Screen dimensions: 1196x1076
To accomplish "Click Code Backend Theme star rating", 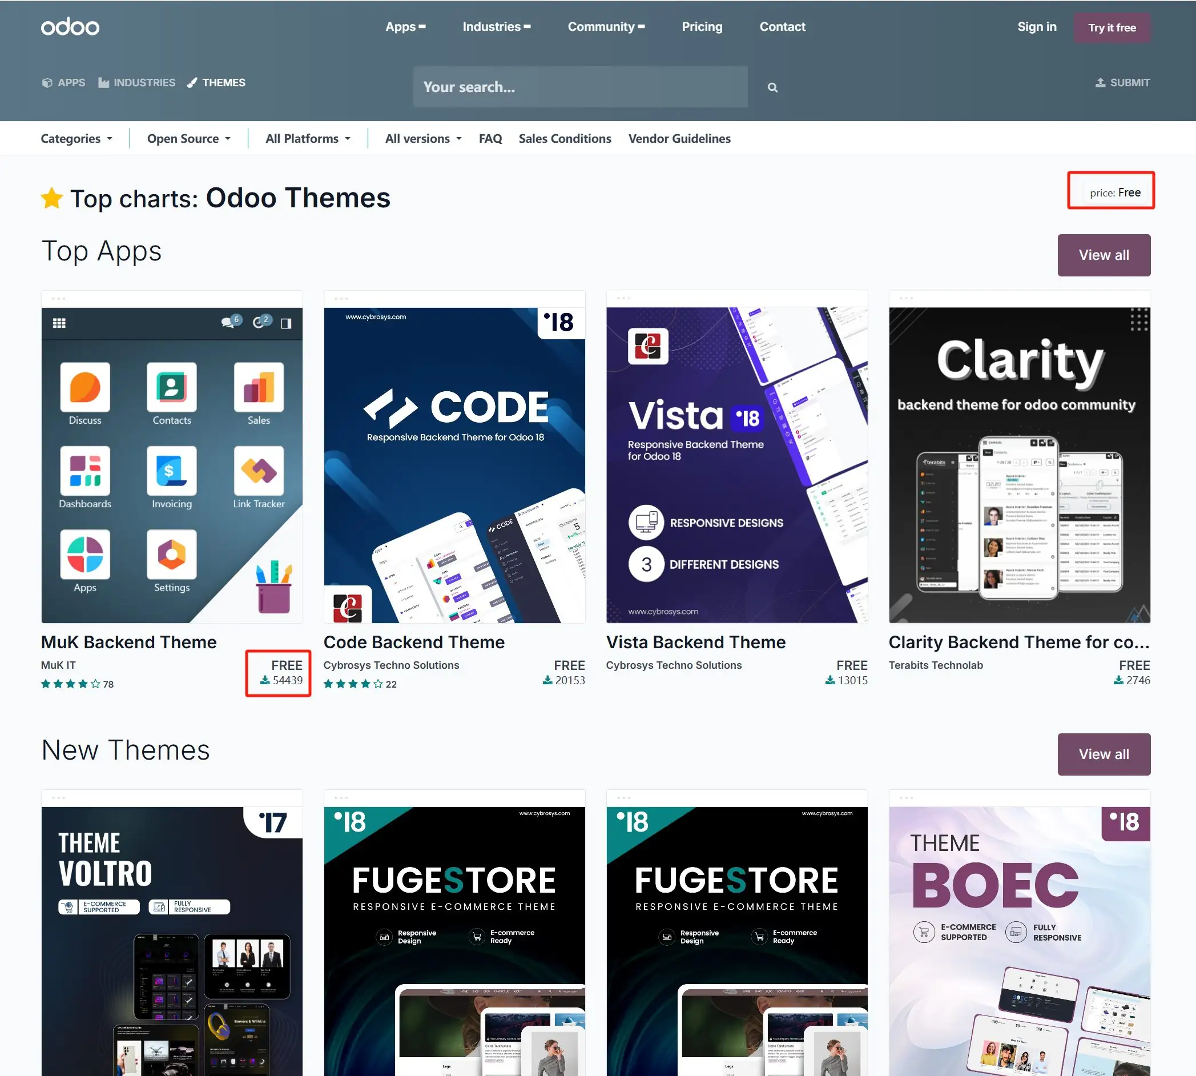I will (x=353, y=684).
